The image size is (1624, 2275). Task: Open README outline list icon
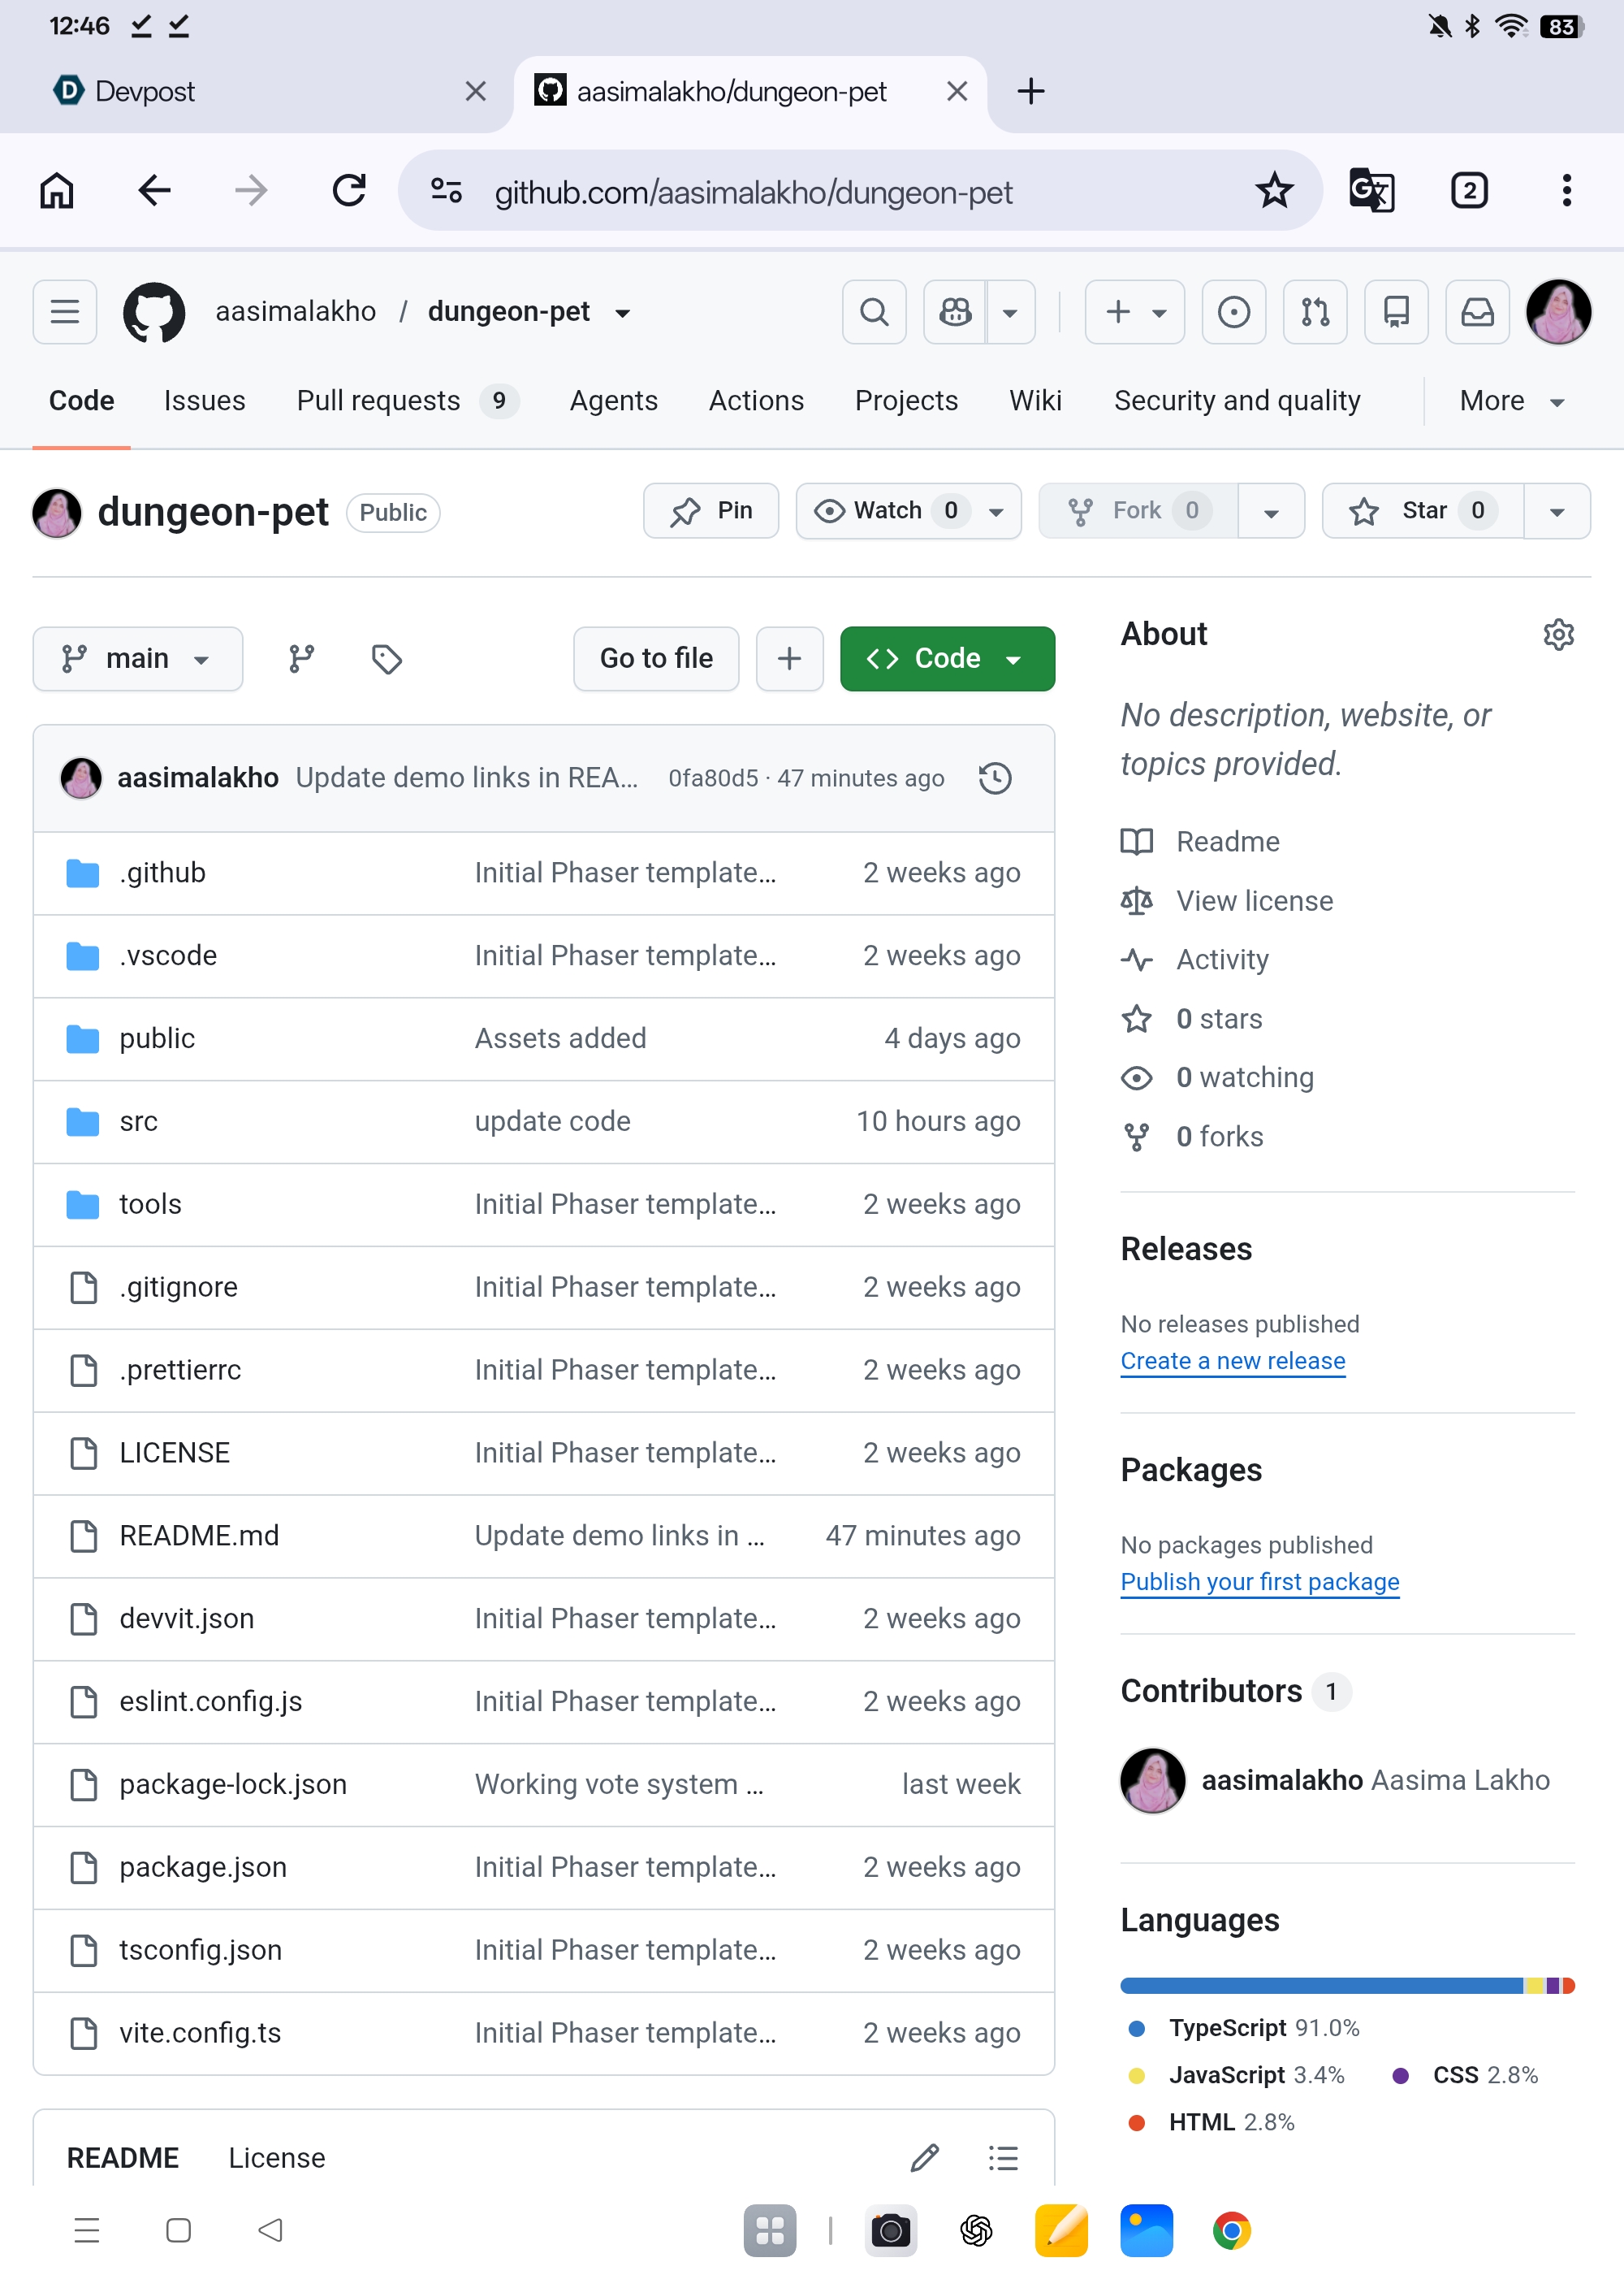(x=1003, y=2157)
